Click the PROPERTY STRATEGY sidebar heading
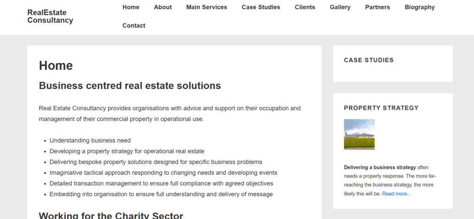Viewport: 474px width, 219px height. [x=381, y=108]
